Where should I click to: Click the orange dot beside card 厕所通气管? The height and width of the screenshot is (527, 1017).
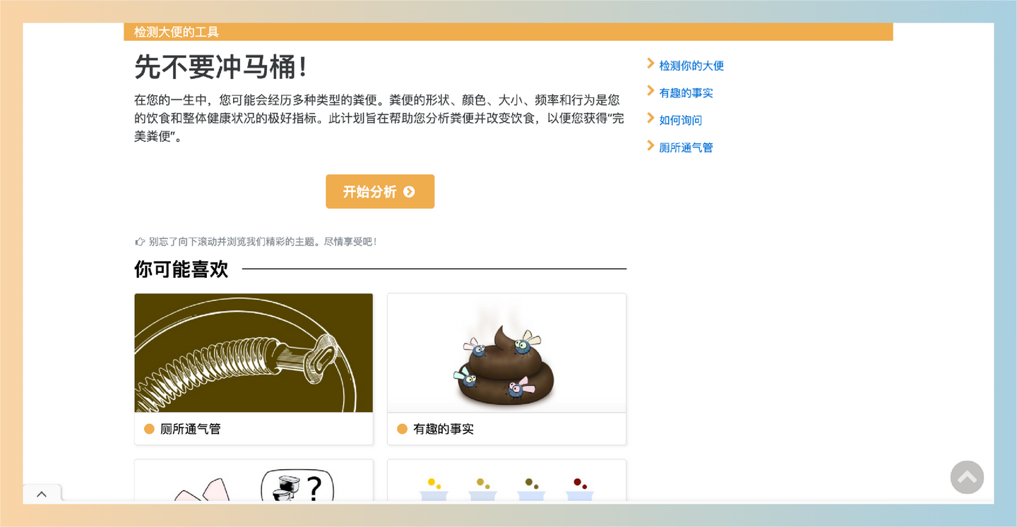[x=149, y=429]
